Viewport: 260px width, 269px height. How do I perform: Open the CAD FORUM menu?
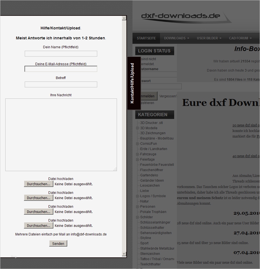(240, 38)
